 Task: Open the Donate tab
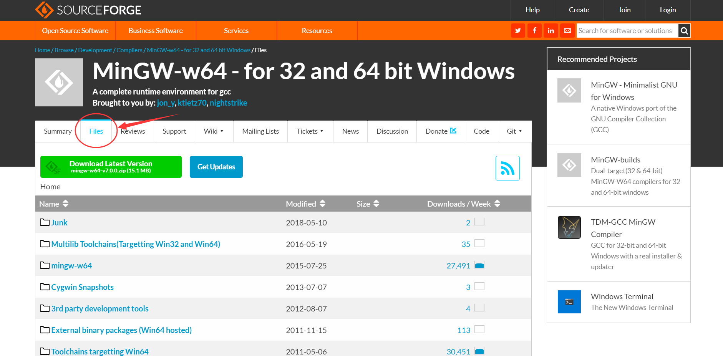441,131
